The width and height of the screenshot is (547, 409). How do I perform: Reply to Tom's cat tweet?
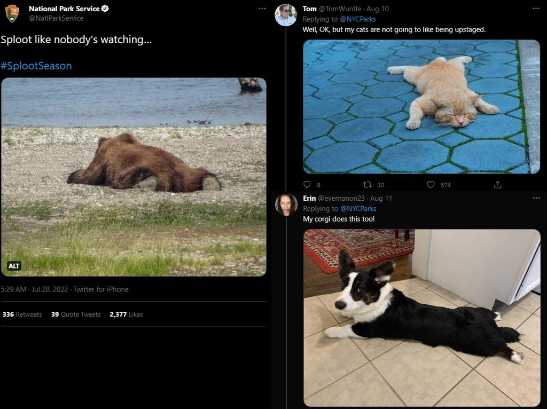click(x=307, y=185)
